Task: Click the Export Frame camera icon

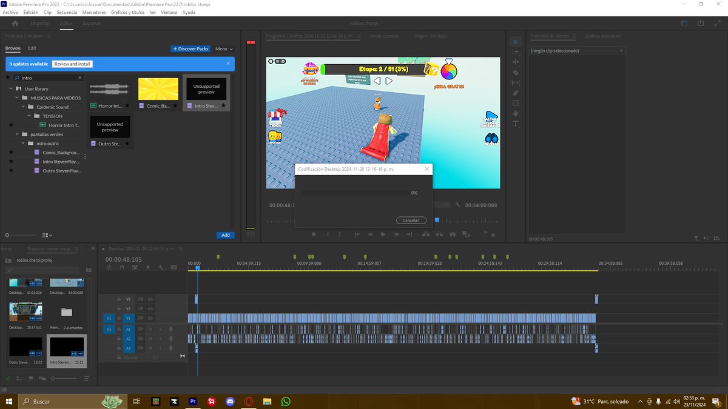Action: pyautogui.click(x=453, y=234)
